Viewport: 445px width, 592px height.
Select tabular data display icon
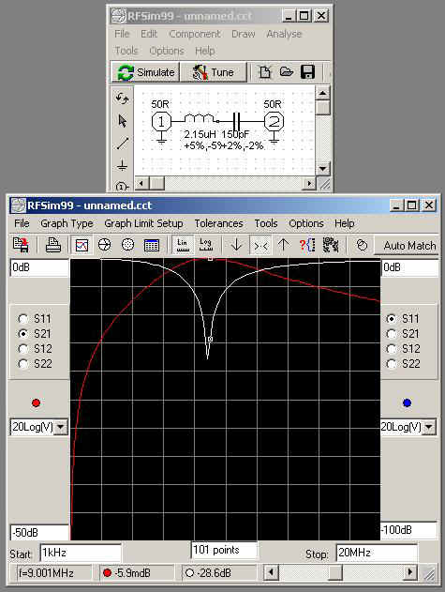151,246
